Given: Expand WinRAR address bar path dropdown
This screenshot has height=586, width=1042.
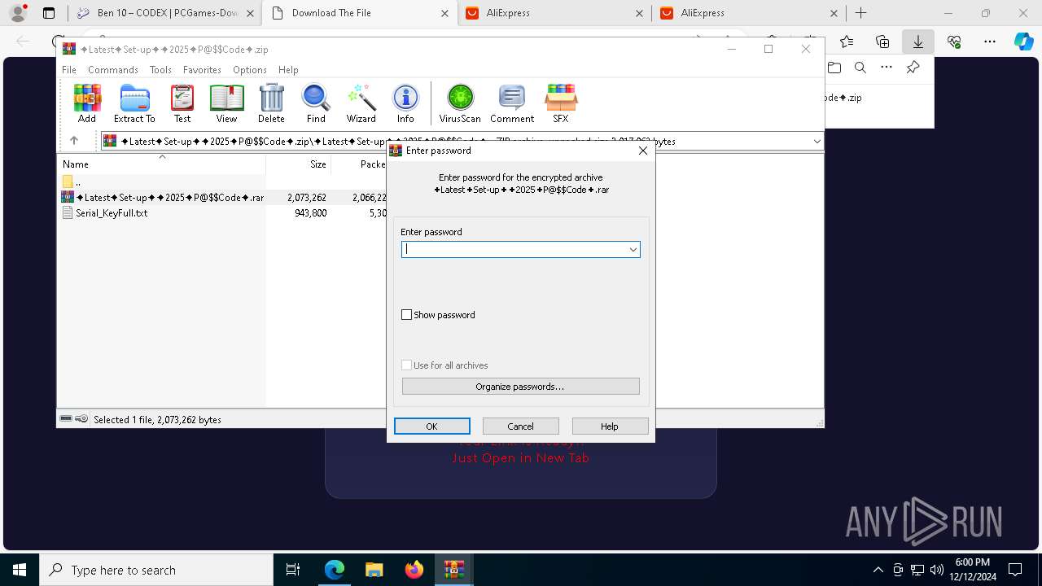Looking at the screenshot, I should [817, 141].
